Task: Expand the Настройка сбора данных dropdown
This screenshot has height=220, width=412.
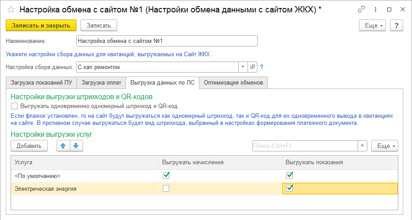Action: point(243,67)
